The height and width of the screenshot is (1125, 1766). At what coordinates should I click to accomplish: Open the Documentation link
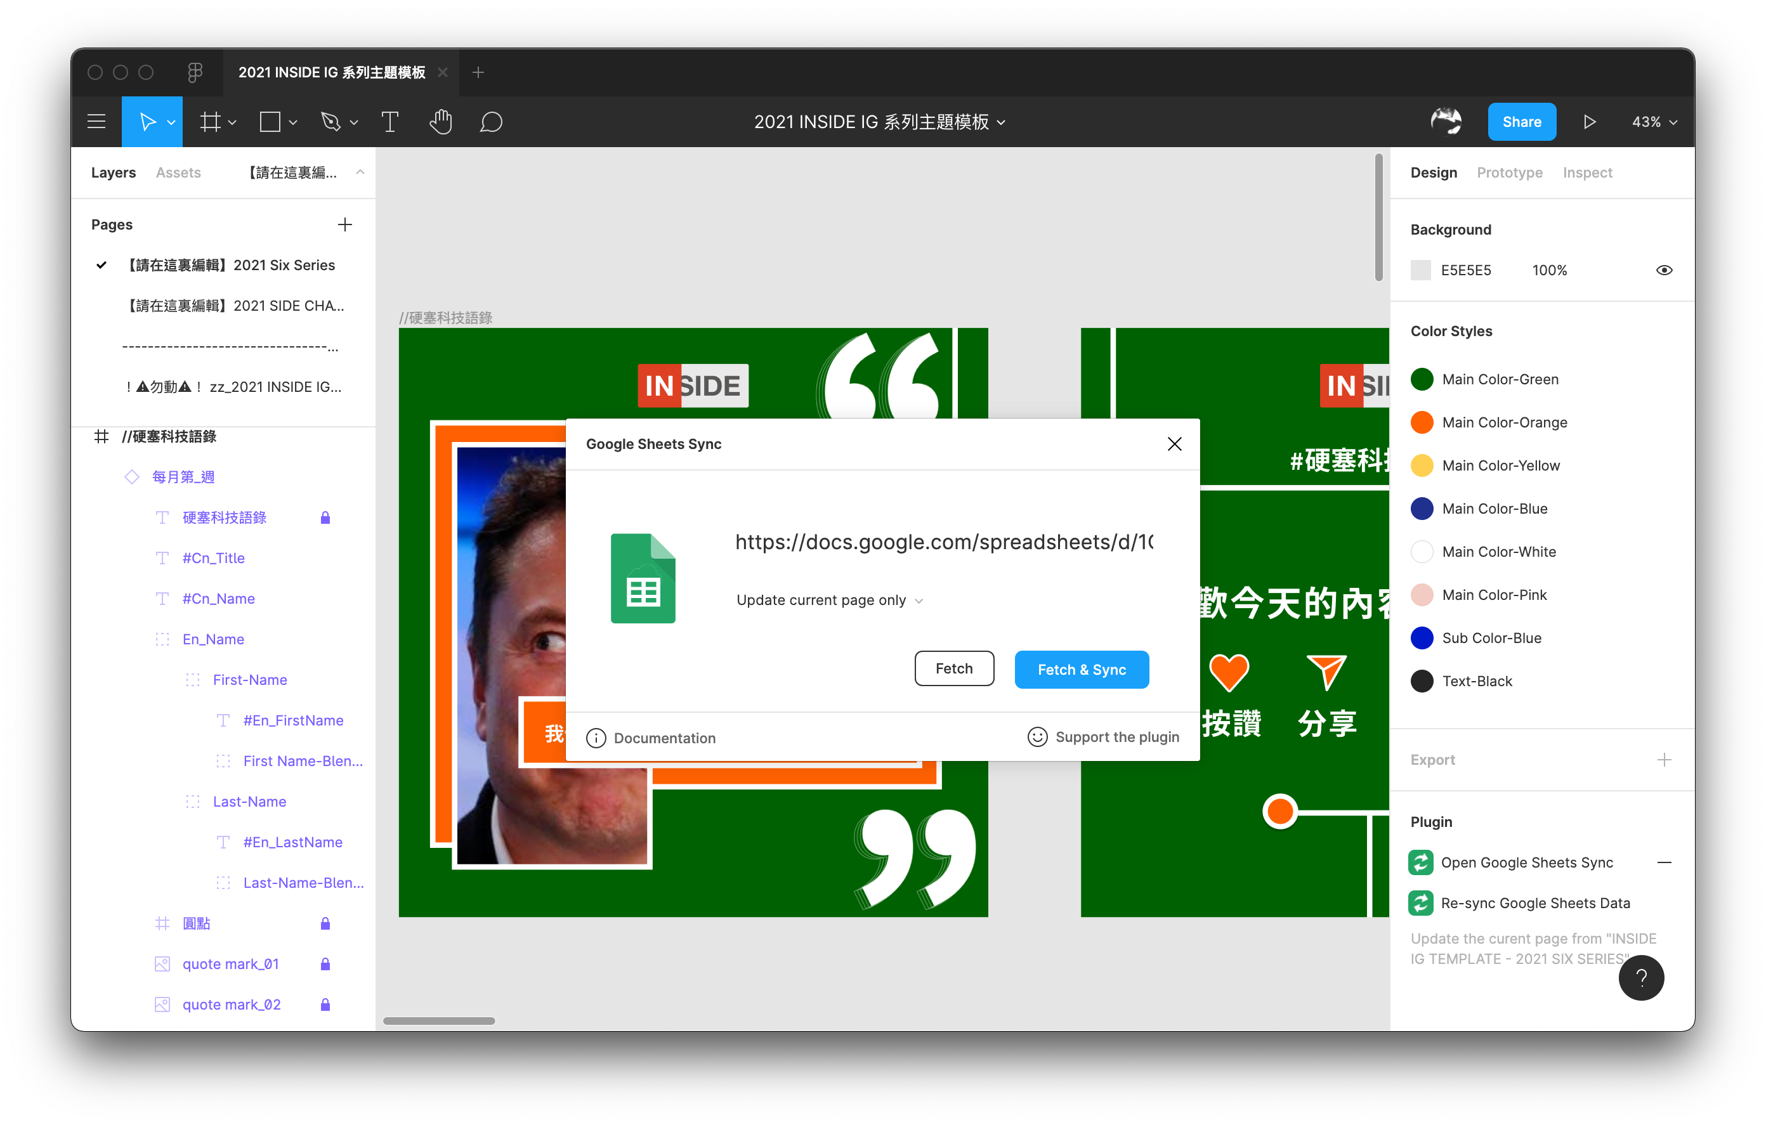[x=664, y=738]
